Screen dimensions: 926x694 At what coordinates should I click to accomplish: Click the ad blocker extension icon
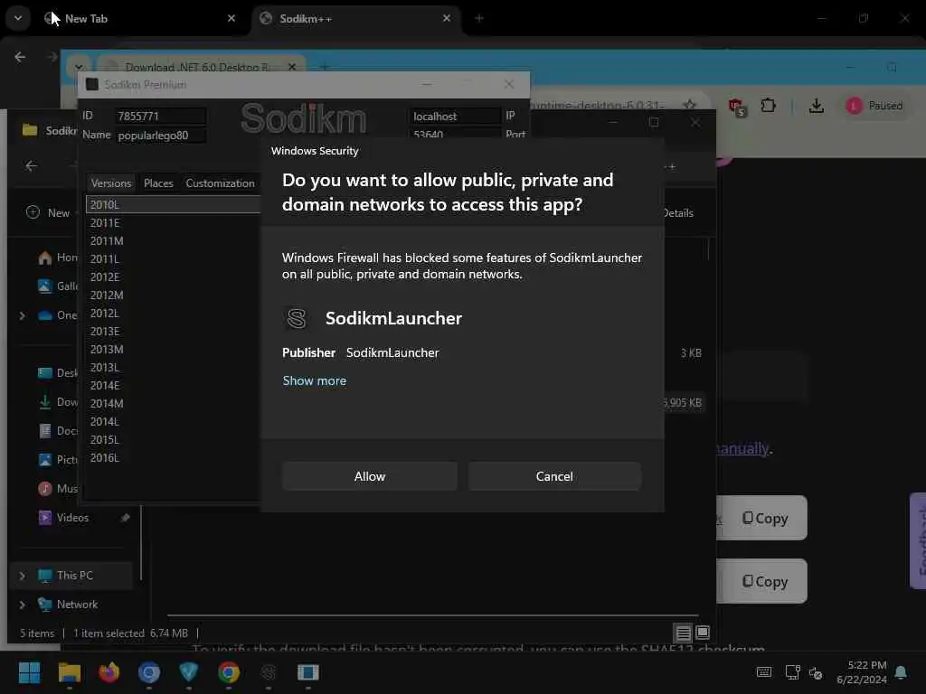point(737,107)
